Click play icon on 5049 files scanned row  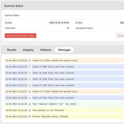tap(30, 67)
